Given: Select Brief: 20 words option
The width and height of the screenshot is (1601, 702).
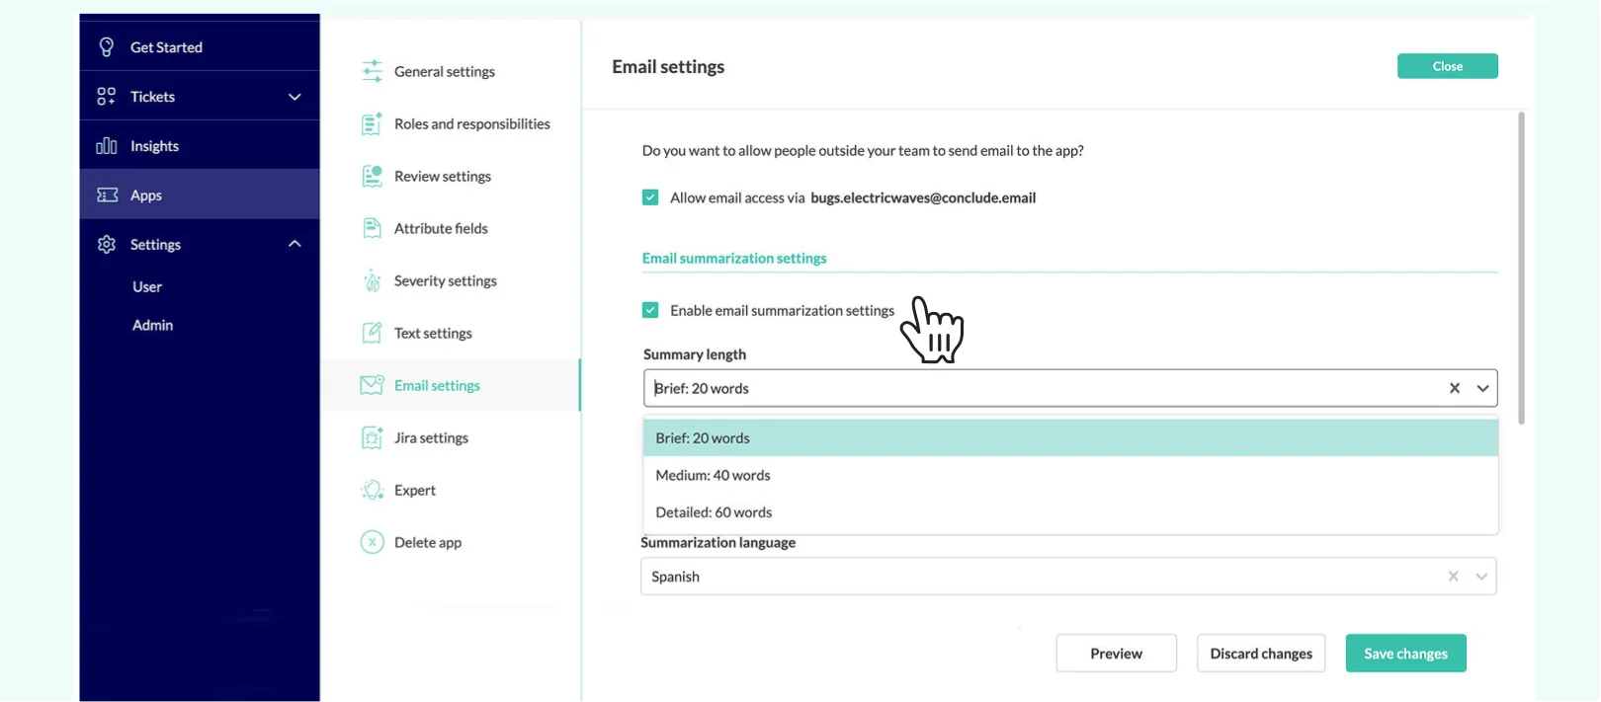Looking at the screenshot, I should click(x=1070, y=437).
